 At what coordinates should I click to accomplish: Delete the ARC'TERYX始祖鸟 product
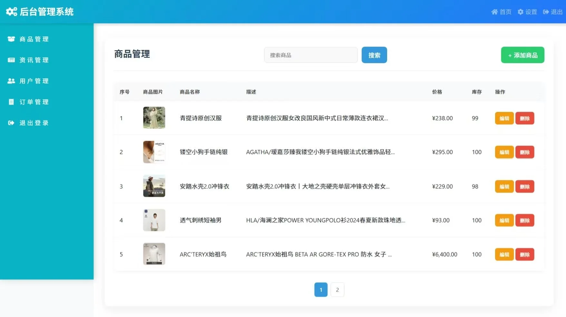pos(525,254)
